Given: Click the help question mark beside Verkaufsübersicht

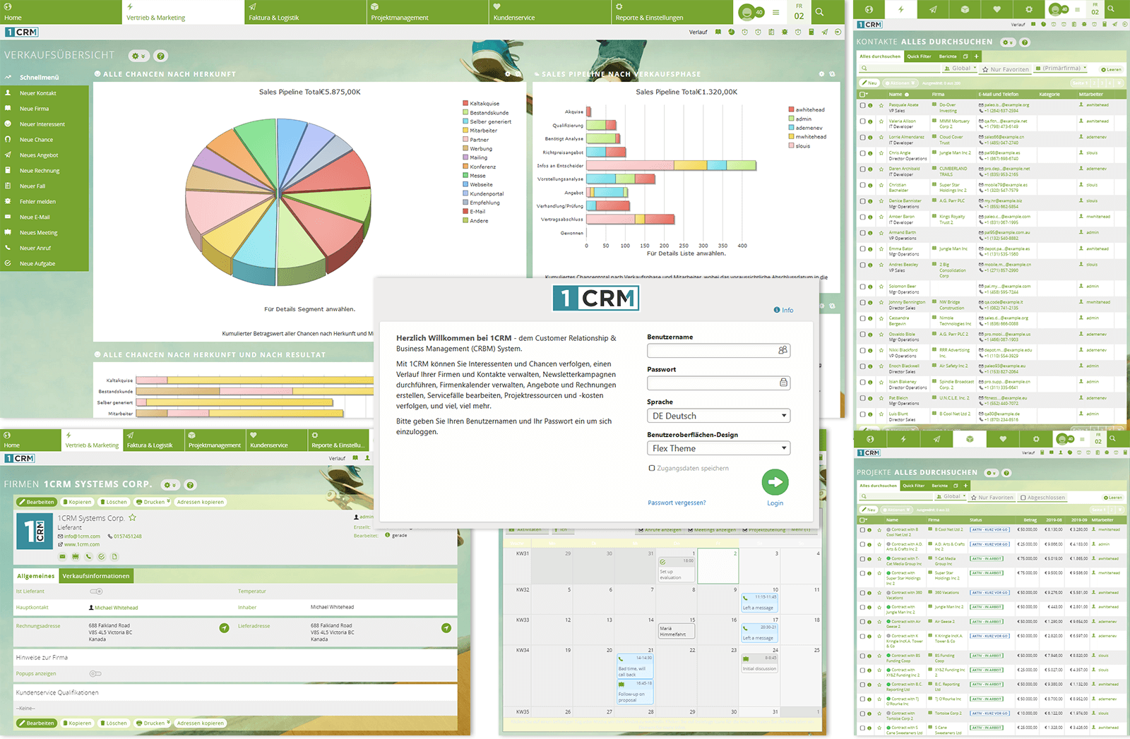Looking at the screenshot, I should coord(160,56).
